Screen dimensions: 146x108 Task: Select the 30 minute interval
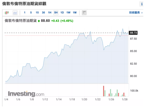point(43,13)
